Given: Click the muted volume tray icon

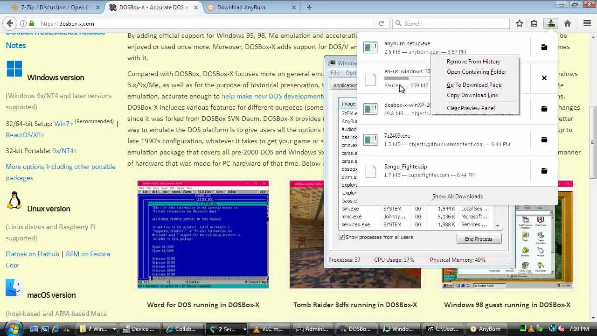Looking at the screenshot, I should [561, 329].
